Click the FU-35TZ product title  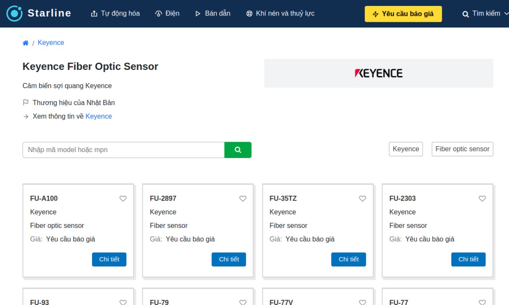pyautogui.click(x=283, y=199)
